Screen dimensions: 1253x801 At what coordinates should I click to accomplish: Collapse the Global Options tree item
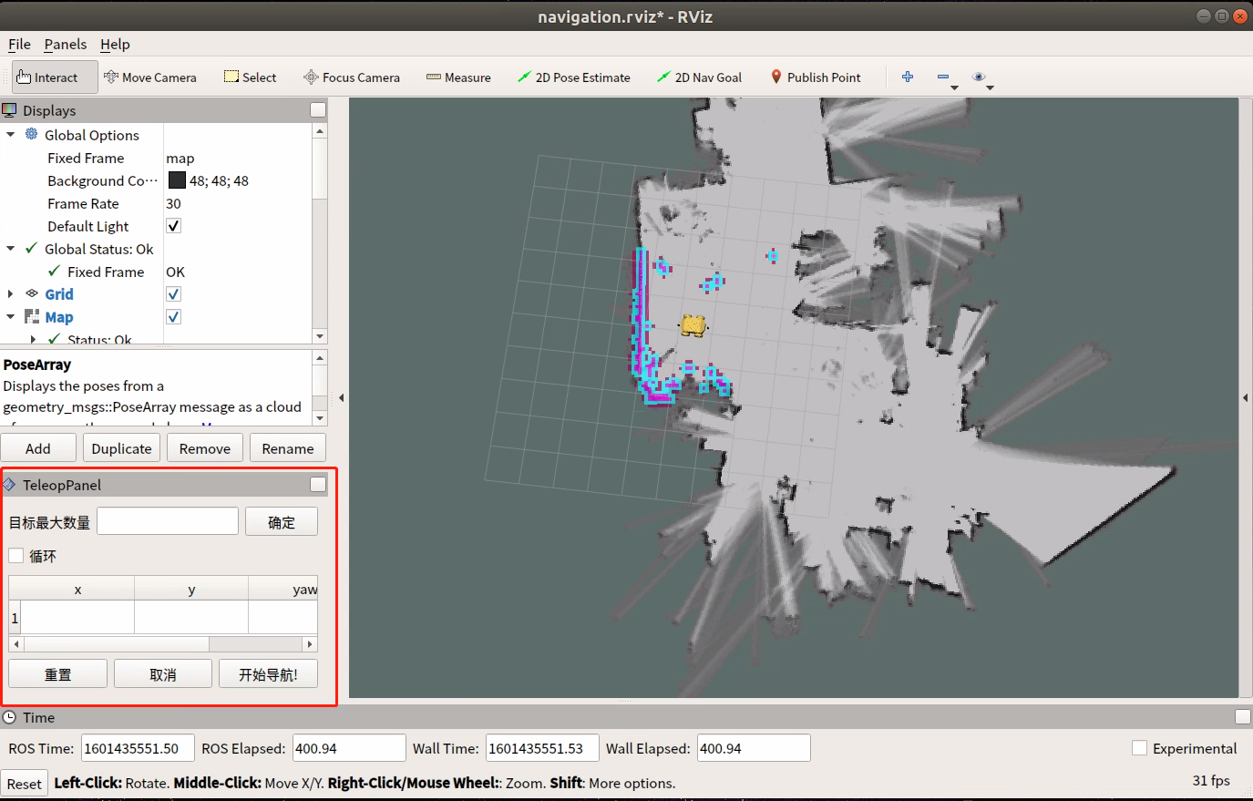pyautogui.click(x=11, y=135)
